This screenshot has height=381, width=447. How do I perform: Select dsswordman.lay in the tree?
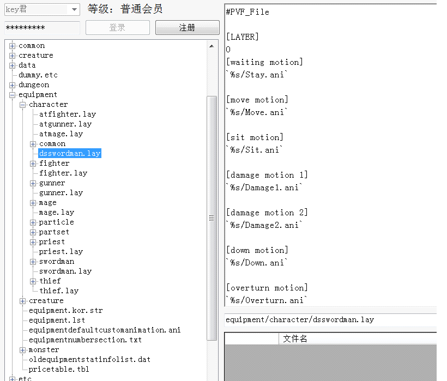click(70, 154)
